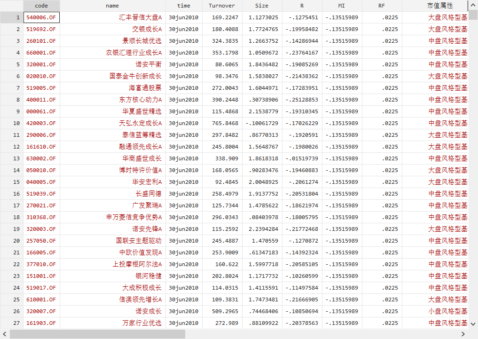Click name cell 天弘永定成长A

(x=112, y=123)
